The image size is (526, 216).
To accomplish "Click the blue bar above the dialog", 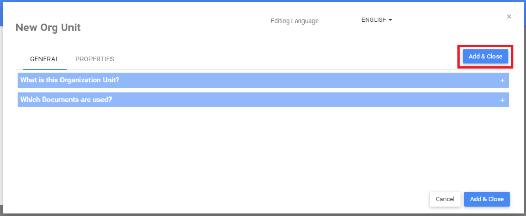I will 263,1.
